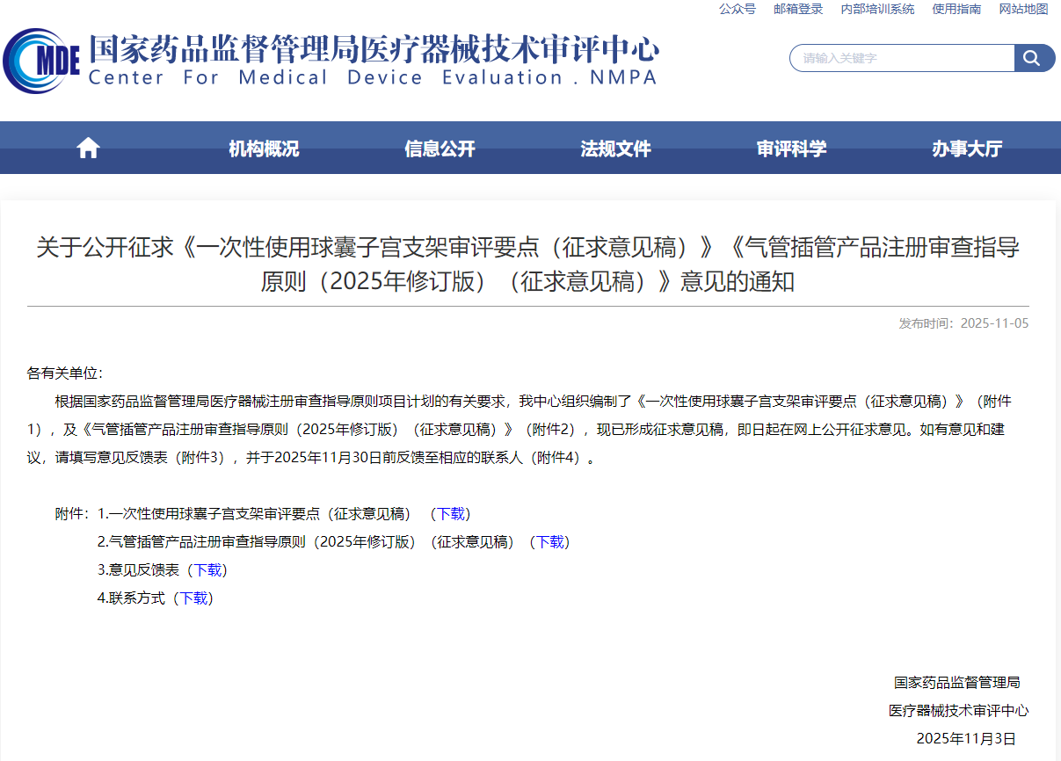Click the search magnifier icon

pyautogui.click(x=1033, y=58)
